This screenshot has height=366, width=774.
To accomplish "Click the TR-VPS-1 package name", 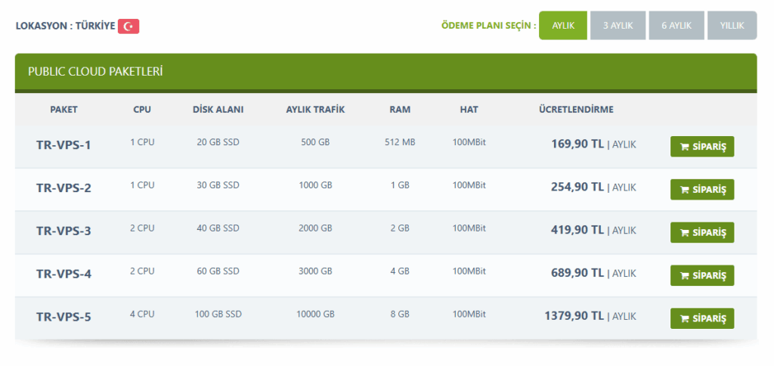I will pos(63,144).
